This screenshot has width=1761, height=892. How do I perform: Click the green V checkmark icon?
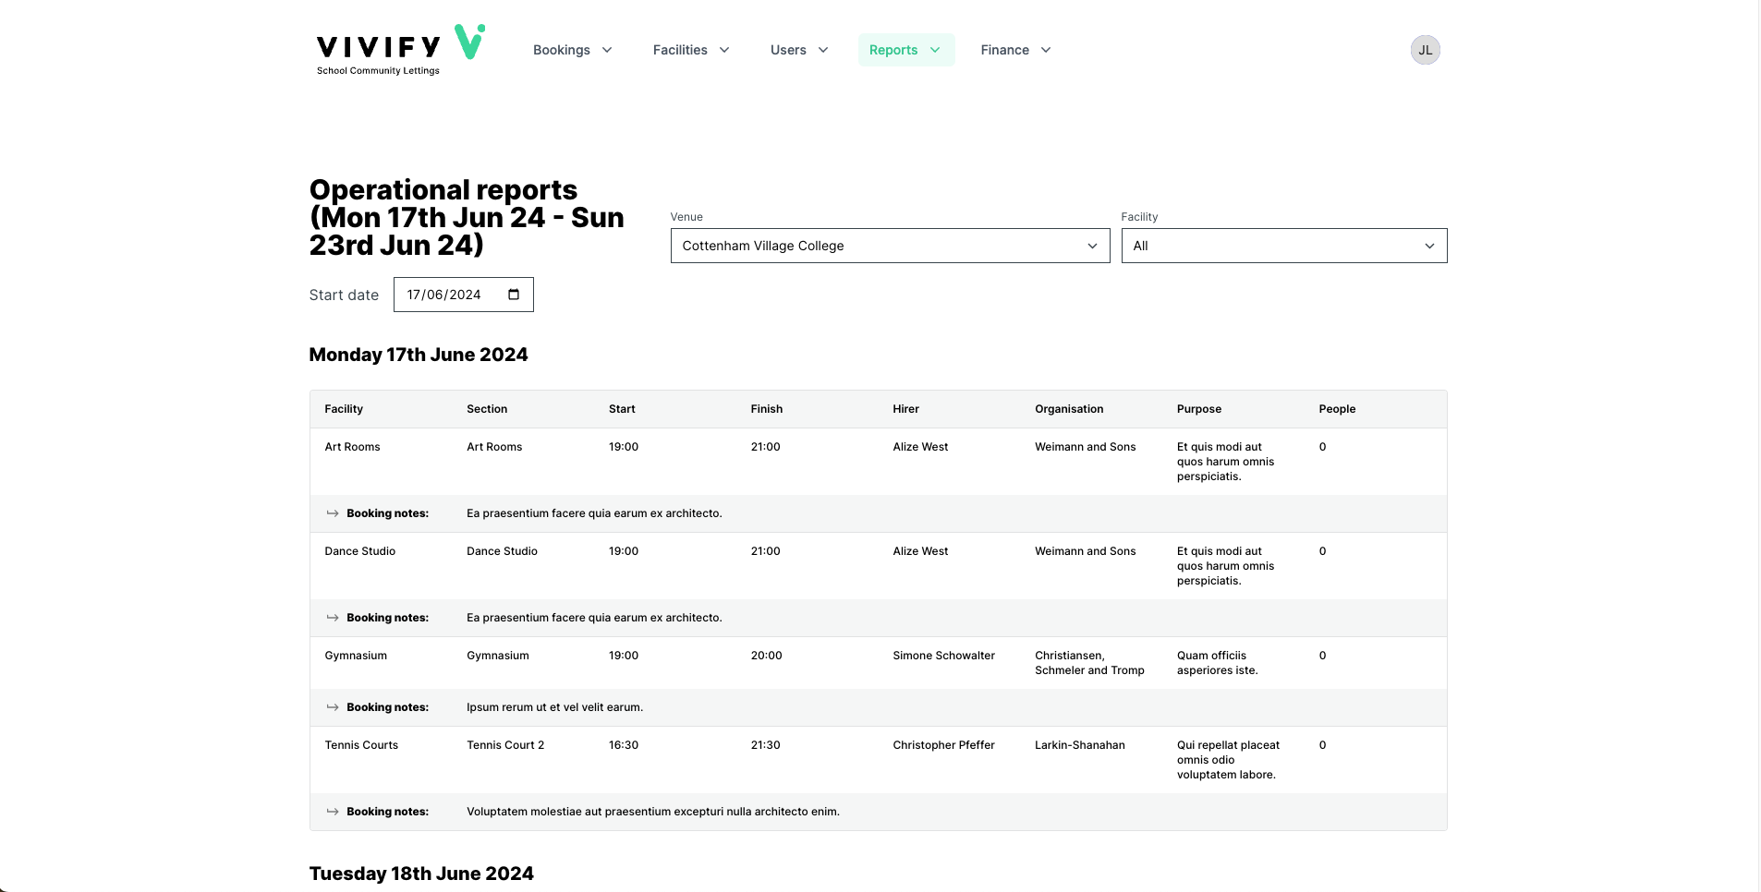(x=469, y=42)
